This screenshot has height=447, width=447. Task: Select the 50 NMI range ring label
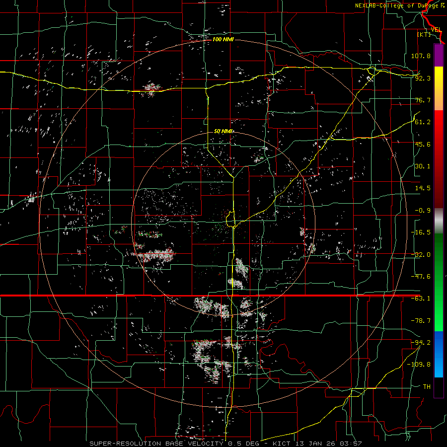coord(223,132)
